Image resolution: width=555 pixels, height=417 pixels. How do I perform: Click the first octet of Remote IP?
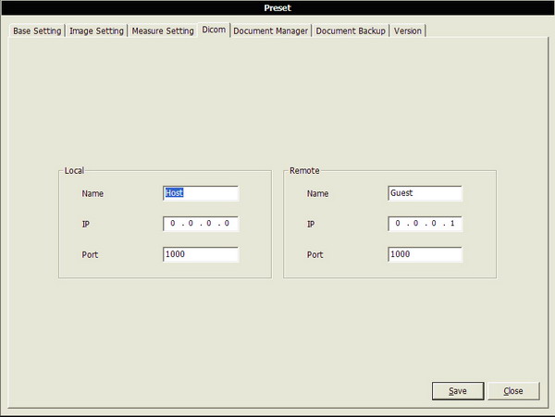[x=398, y=224]
